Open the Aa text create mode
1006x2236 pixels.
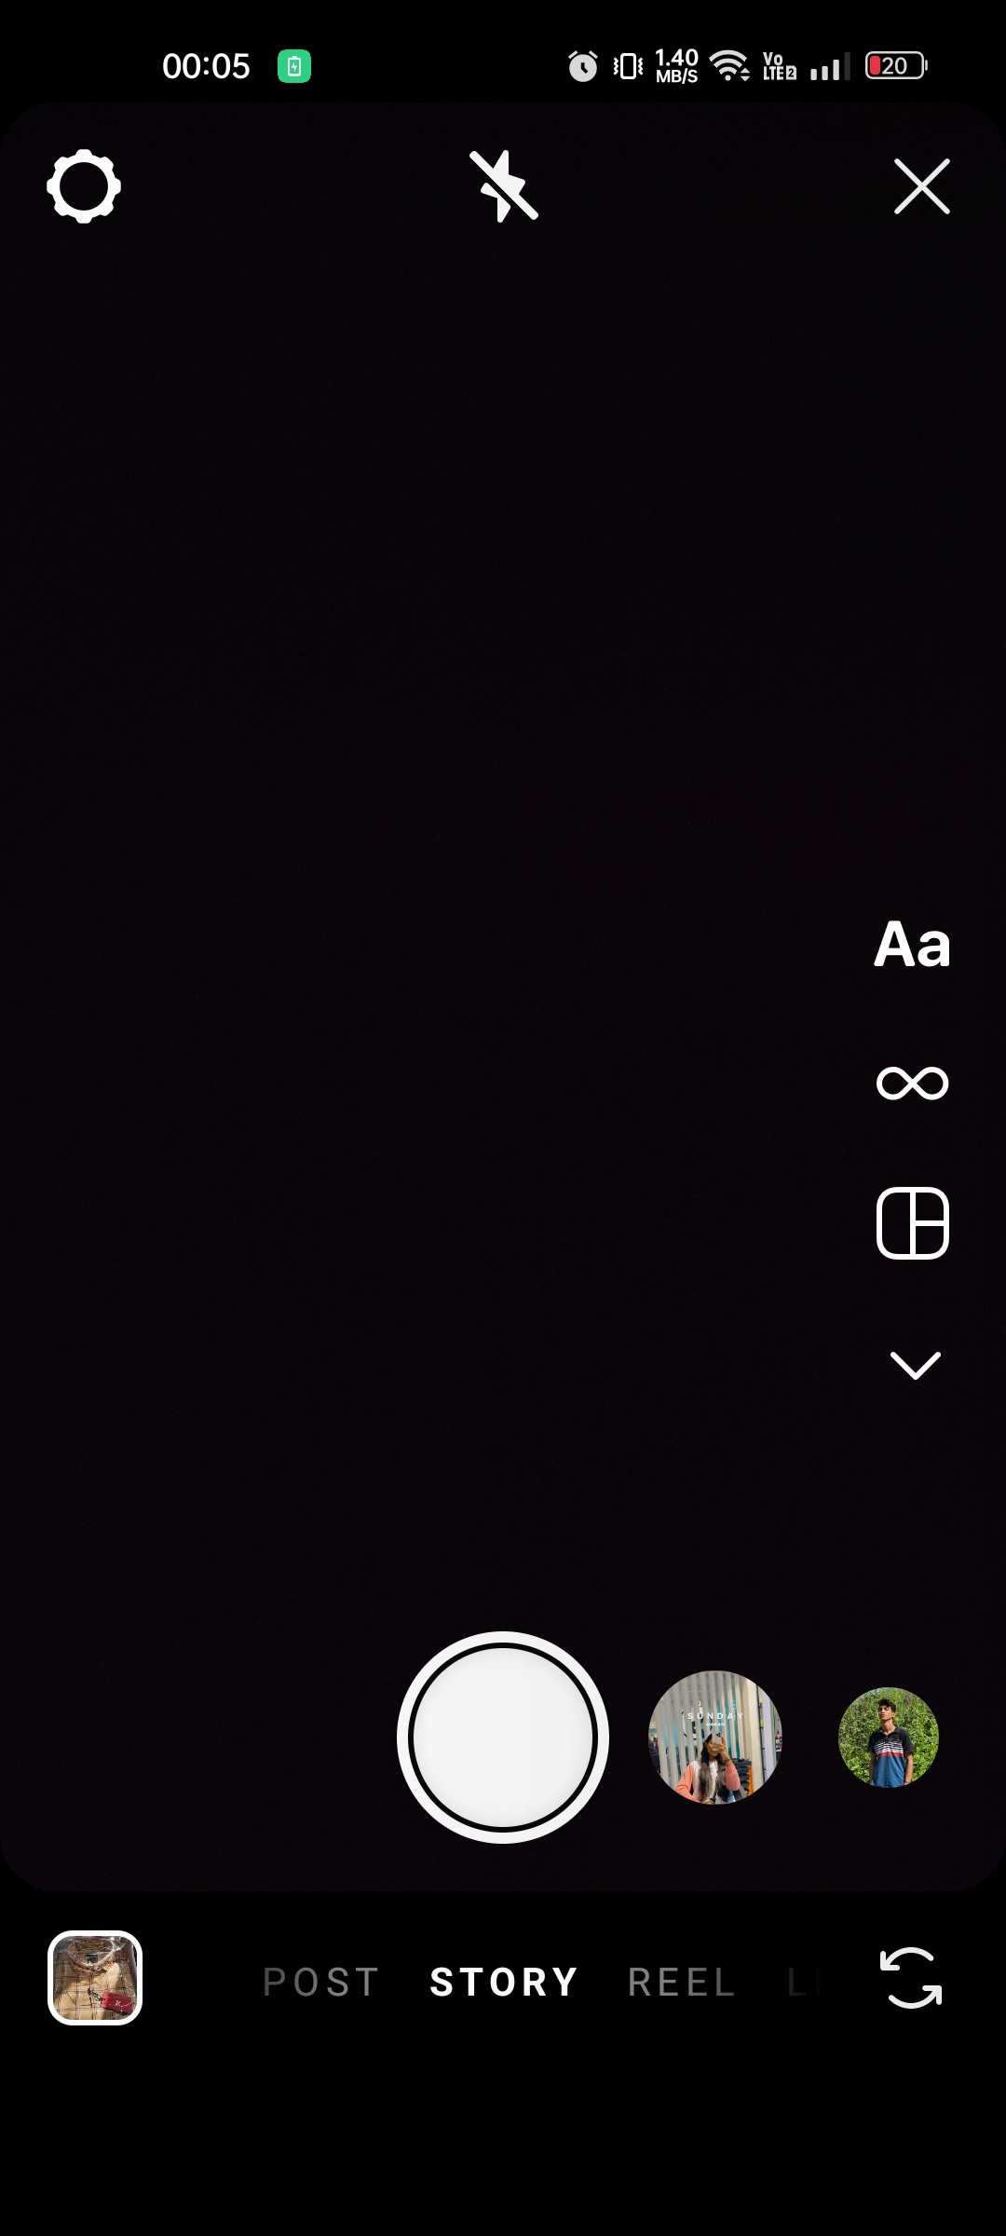point(912,945)
